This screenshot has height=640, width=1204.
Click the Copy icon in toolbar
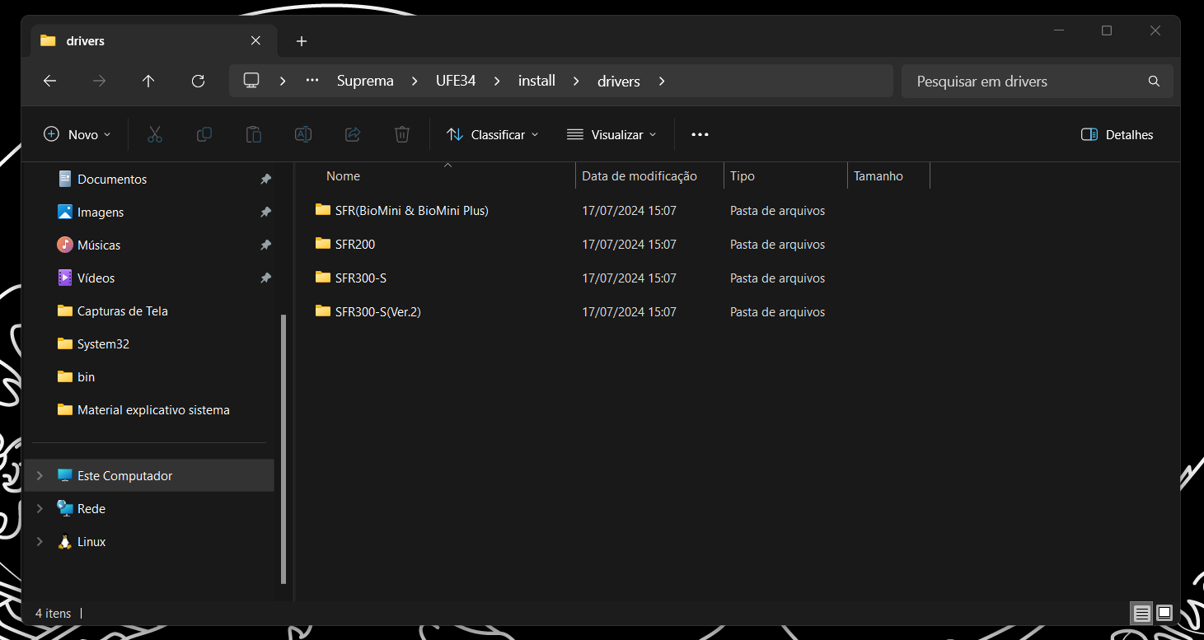204,134
